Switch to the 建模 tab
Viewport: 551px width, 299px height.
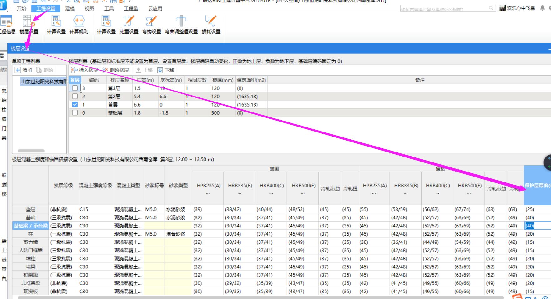[x=70, y=8]
